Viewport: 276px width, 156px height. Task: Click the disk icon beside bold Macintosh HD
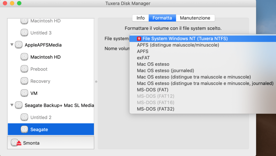pos(24,57)
